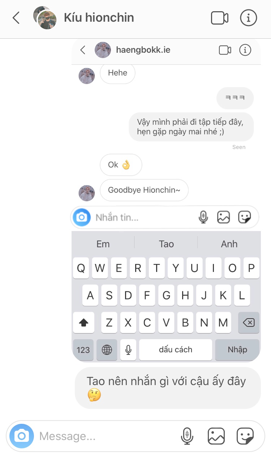Tap the 123 key in pictured keyboard
The image size is (271, 465).
point(83,350)
